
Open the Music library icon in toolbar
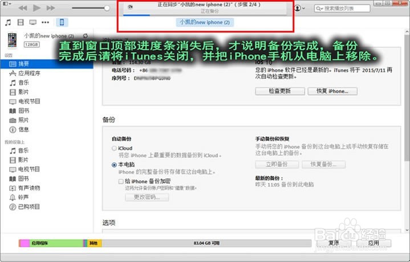point(9,22)
